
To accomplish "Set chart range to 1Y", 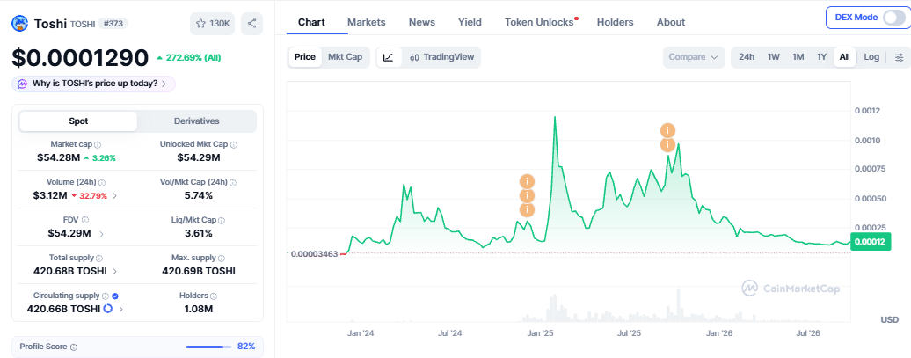I will coord(821,57).
